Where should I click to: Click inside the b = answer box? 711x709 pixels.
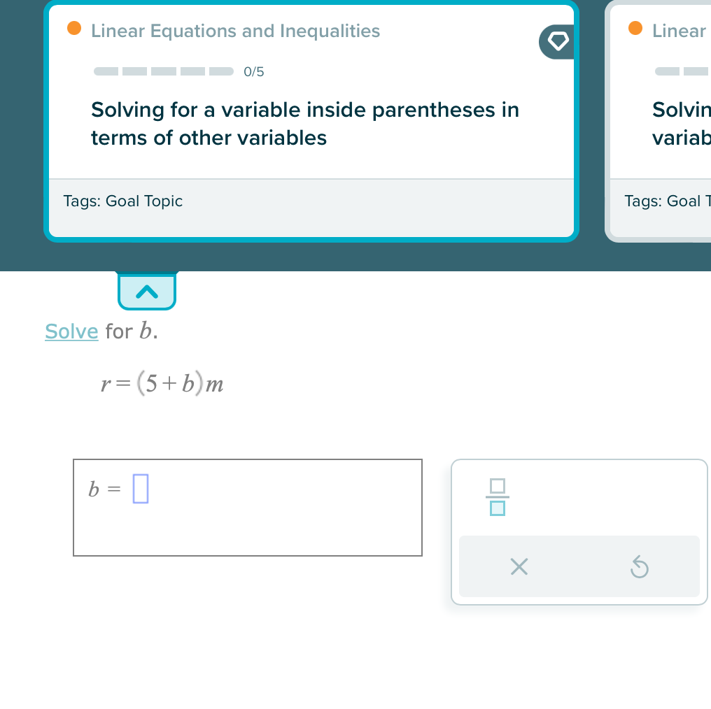pyautogui.click(x=248, y=507)
